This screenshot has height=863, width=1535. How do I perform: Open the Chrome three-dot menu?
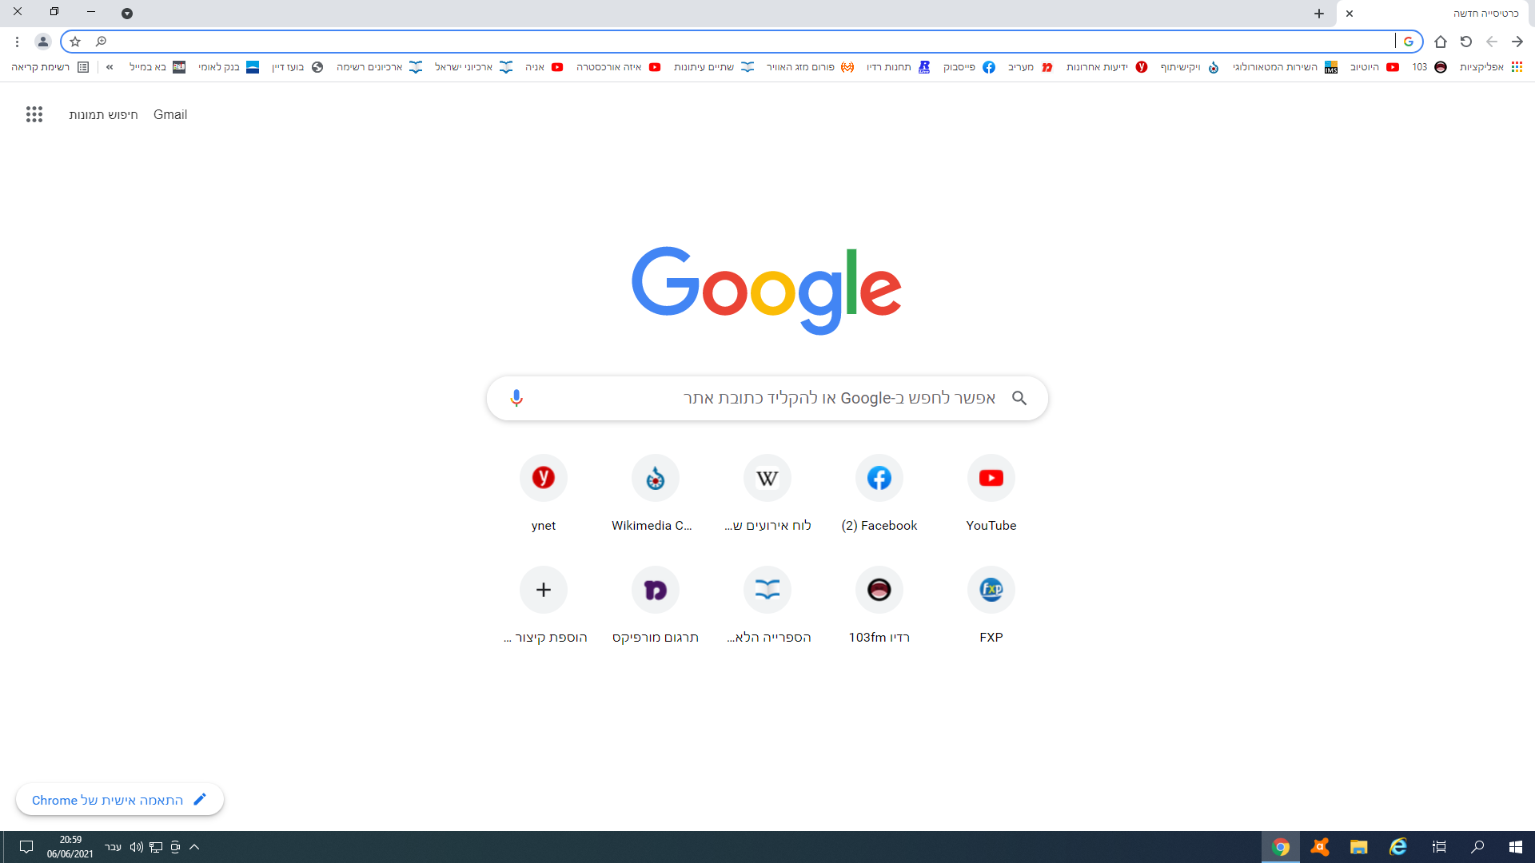(x=17, y=42)
